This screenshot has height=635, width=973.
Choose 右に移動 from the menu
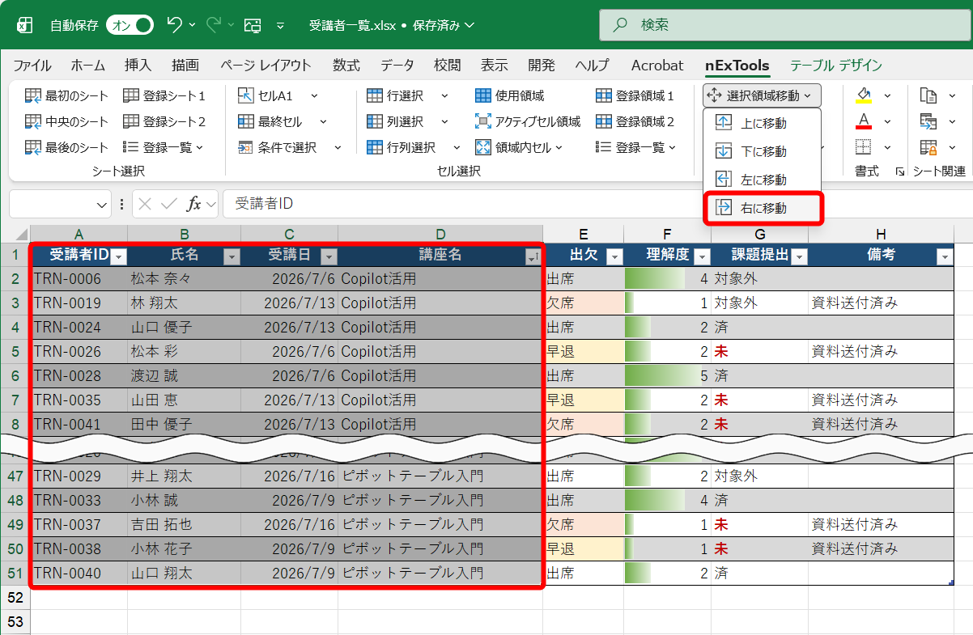pos(763,208)
